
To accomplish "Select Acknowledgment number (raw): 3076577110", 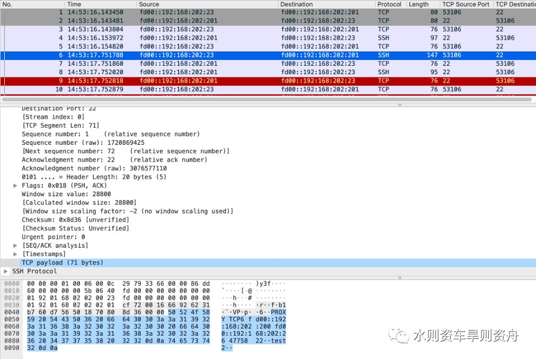I will click(94, 169).
